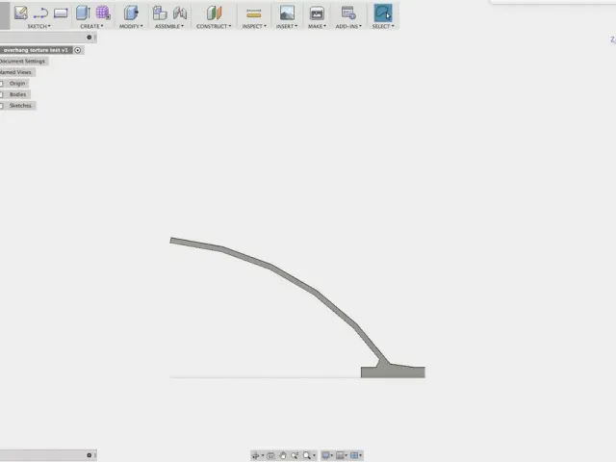Click the Document Settings browser item
Viewport: 616px width, 462px height.
pyautogui.click(x=23, y=62)
